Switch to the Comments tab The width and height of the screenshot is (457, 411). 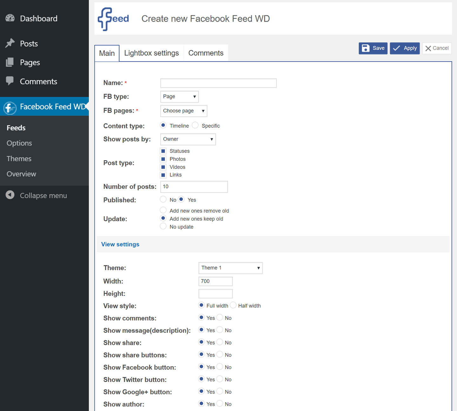[x=206, y=53]
